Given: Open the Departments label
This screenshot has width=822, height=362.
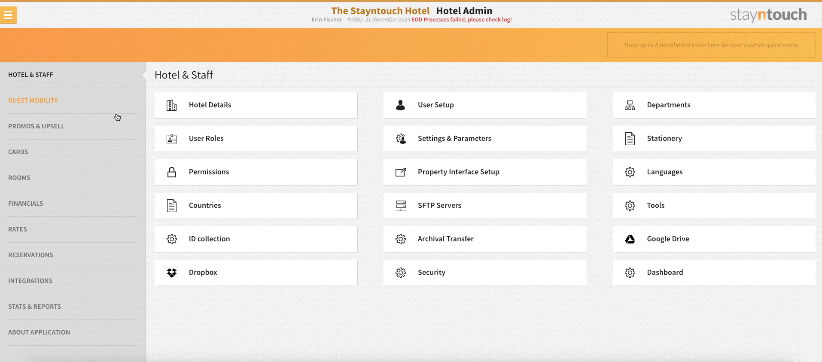Looking at the screenshot, I should 669,105.
